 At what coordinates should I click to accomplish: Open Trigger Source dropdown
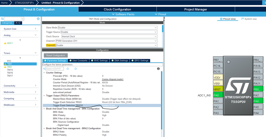[109, 32]
